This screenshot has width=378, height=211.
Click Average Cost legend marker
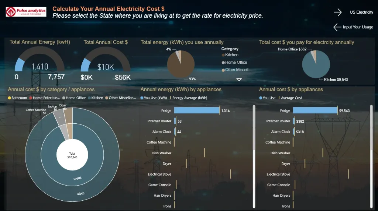point(279,98)
